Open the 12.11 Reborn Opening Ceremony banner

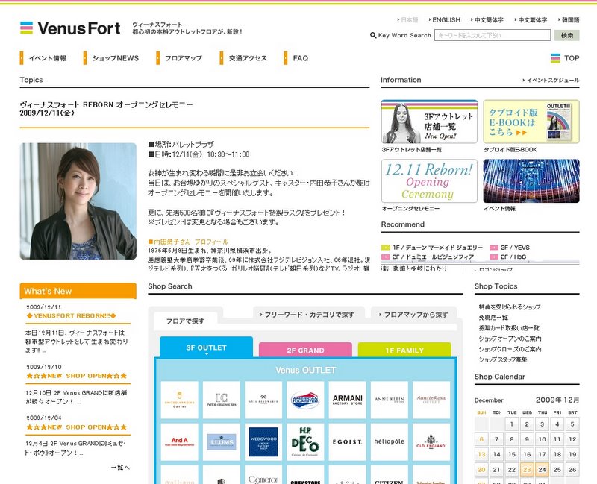429,181
